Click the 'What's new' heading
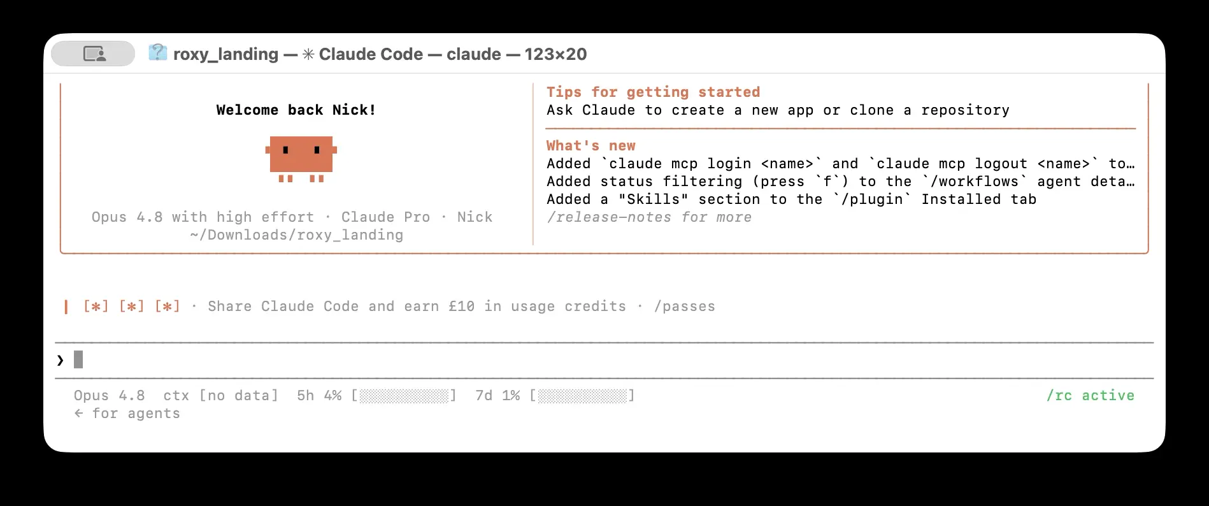1209x506 pixels. pos(591,145)
